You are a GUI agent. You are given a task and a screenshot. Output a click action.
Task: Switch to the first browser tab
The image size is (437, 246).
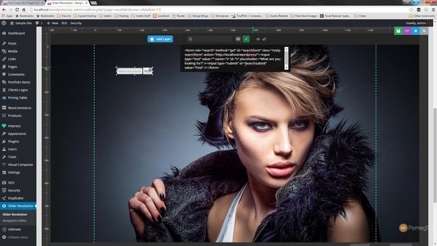(23, 3)
